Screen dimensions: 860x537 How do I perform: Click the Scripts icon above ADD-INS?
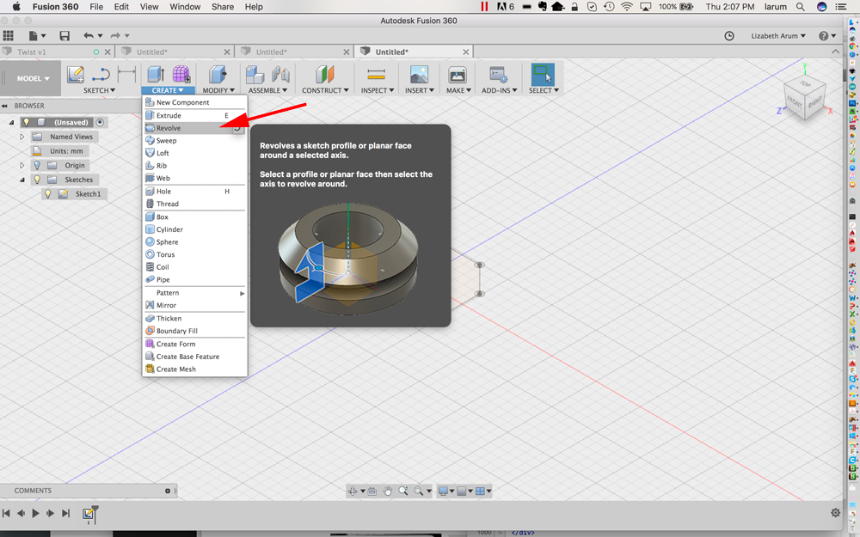pyautogui.click(x=498, y=75)
